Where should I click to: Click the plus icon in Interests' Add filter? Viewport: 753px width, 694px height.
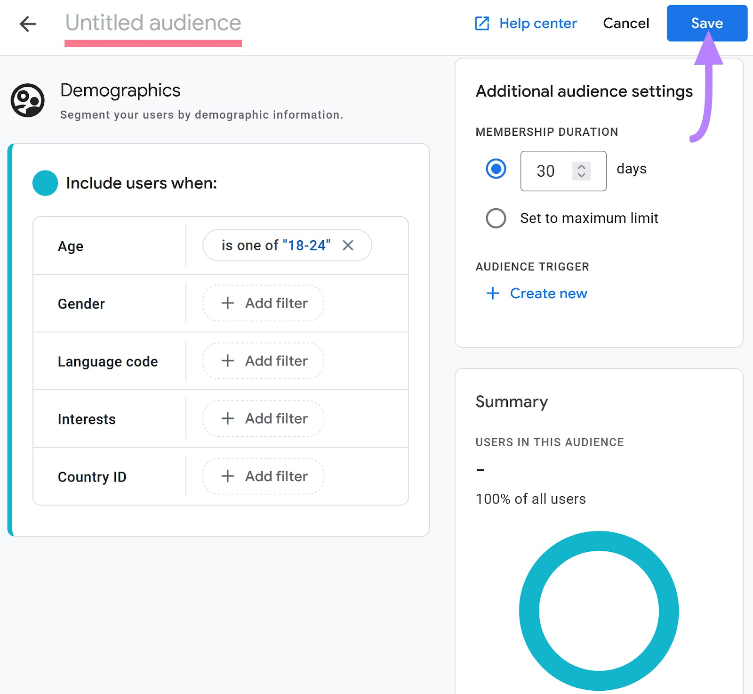point(228,418)
